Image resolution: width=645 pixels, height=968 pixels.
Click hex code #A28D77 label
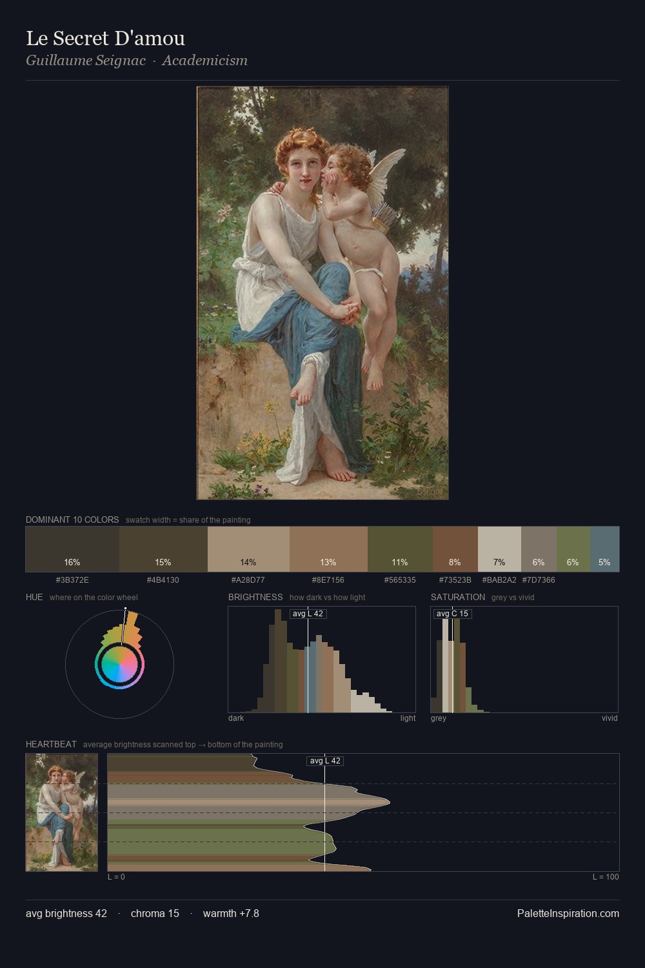click(x=248, y=580)
